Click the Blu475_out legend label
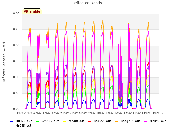175x131 pixels. click(24, 121)
